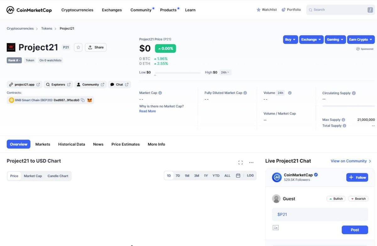Screen dimensions: 377x246
Task: Select the 7D chart range
Action: tap(178, 176)
